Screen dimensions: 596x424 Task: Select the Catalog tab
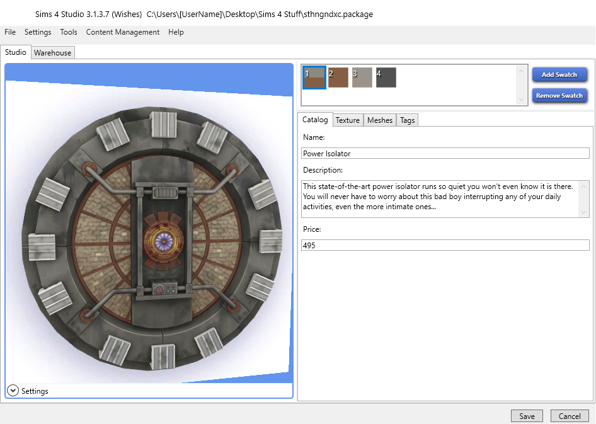(315, 120)
